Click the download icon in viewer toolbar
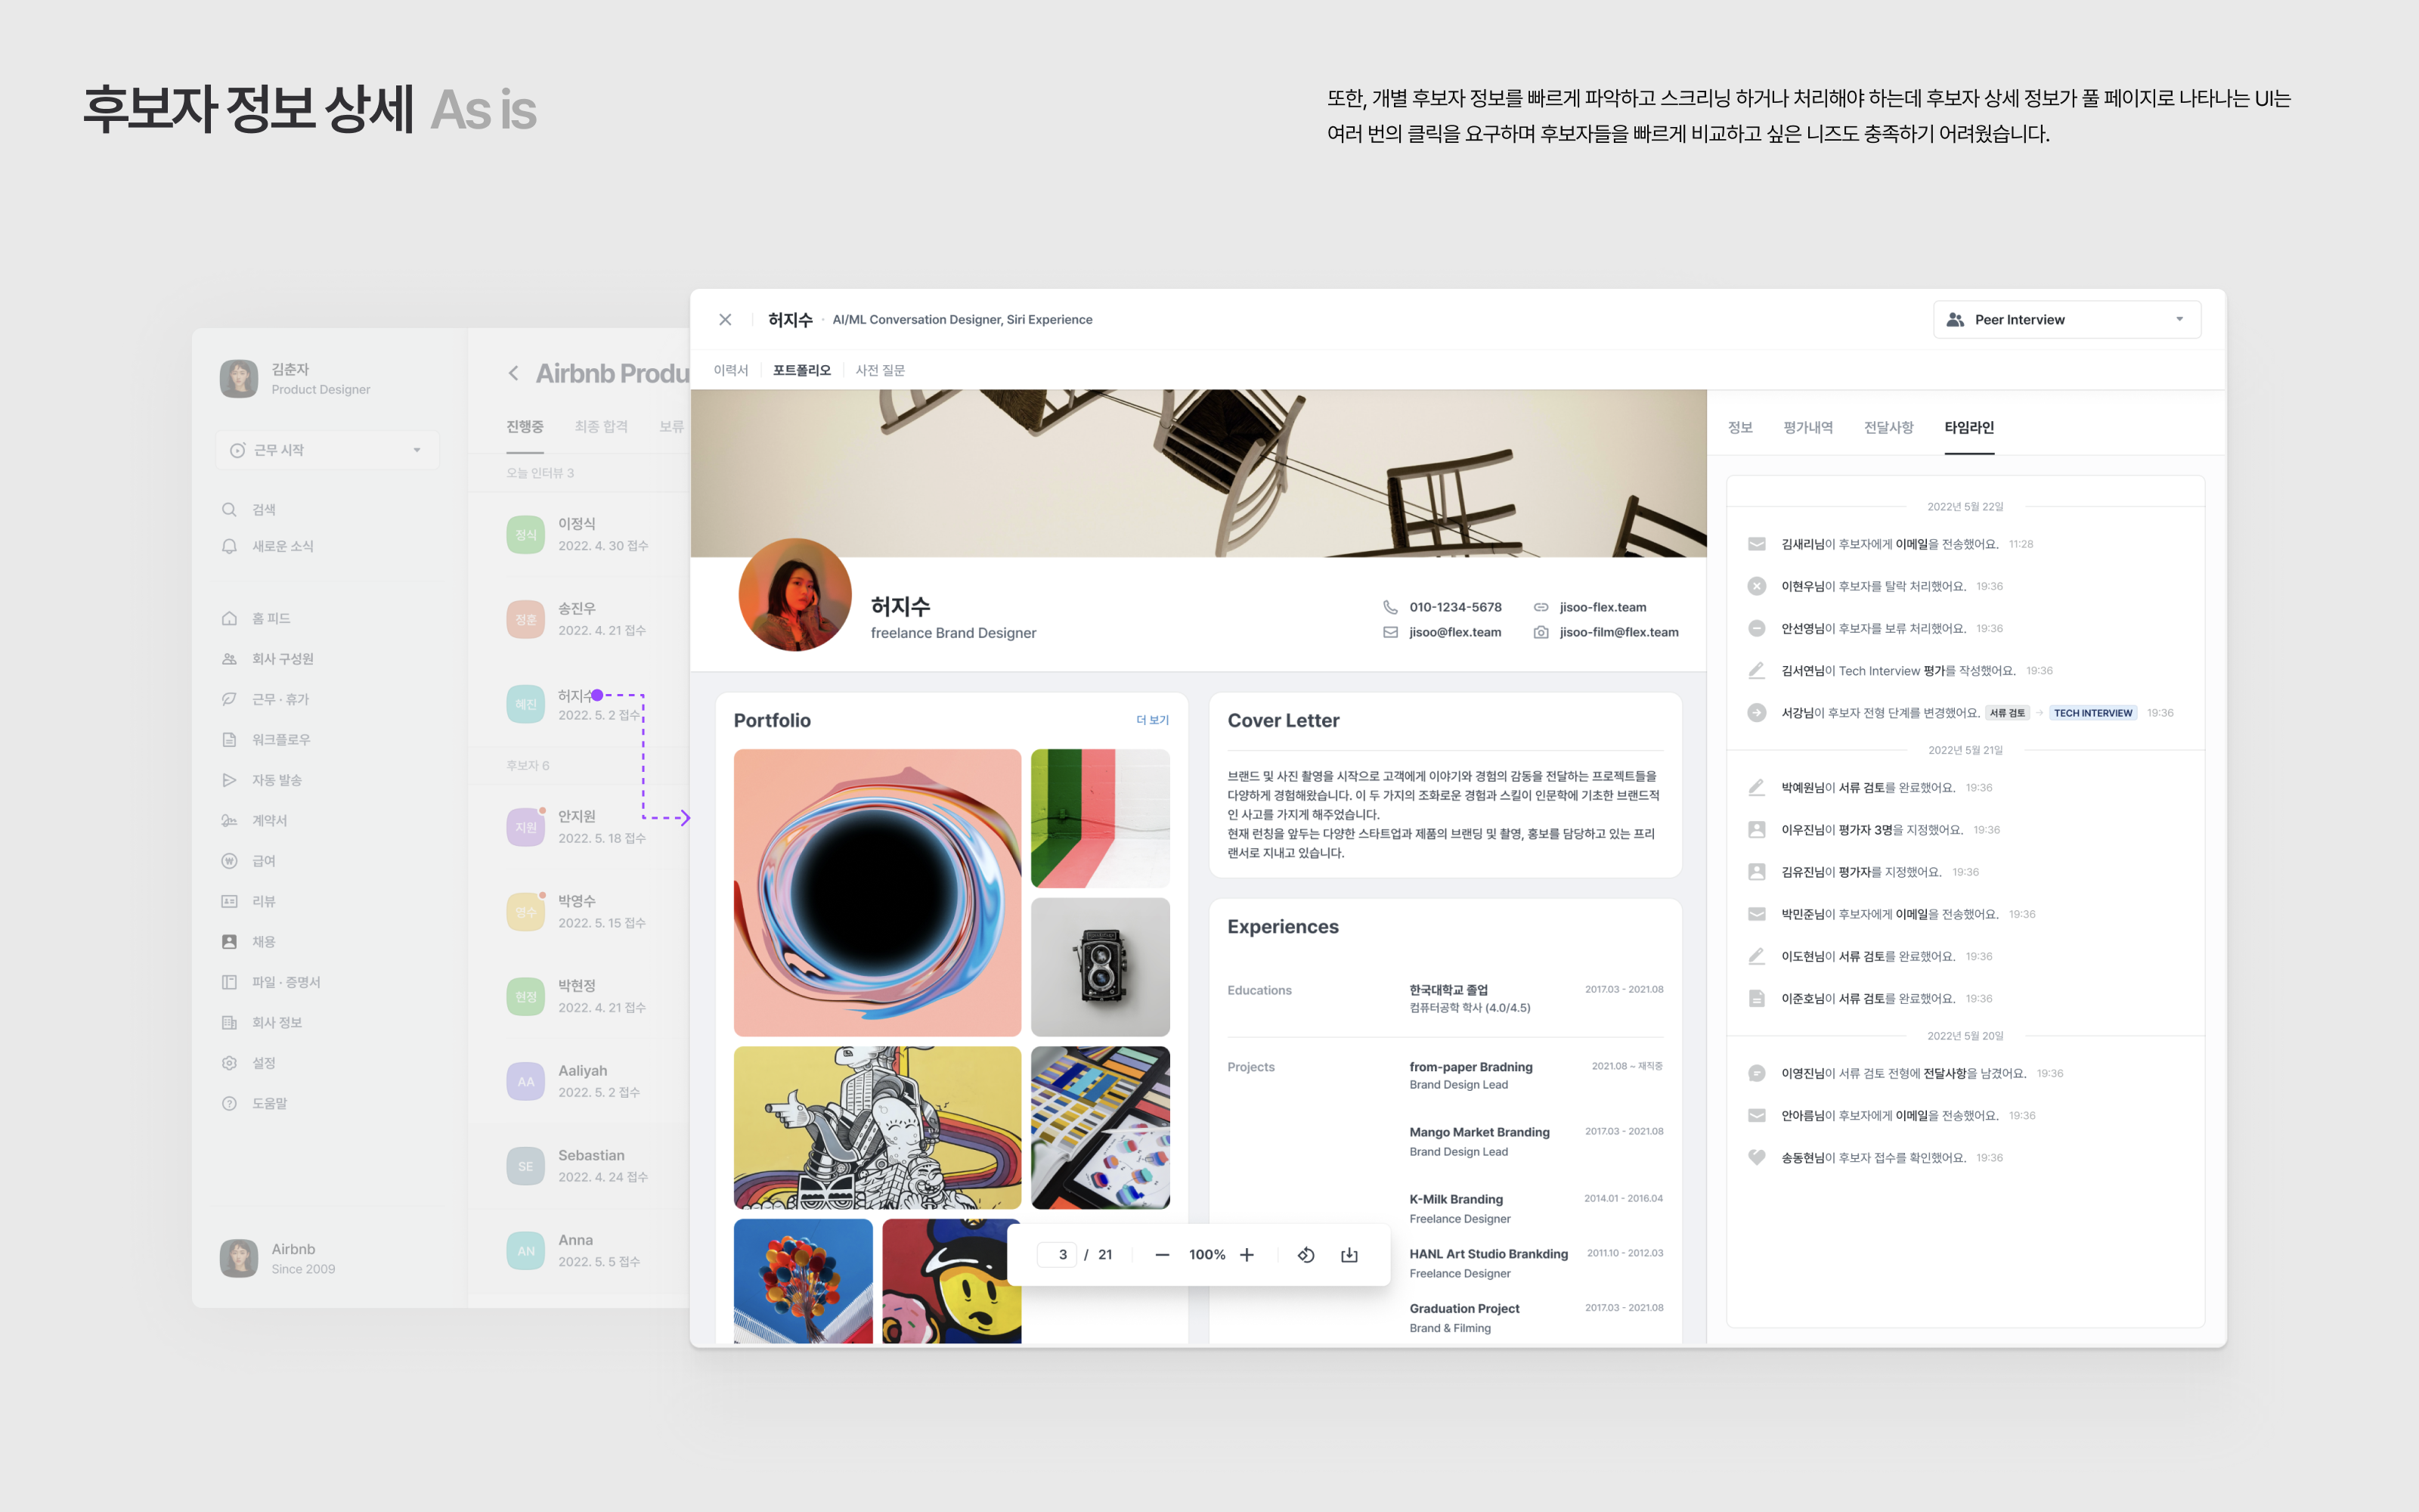This screenshot has height=1512, width=2419. coord(1349,1255)
